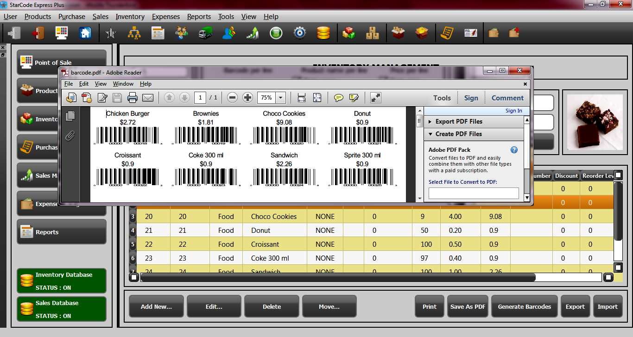The image size is (633, 337).
Task: Click the zoom in plus icon
Action: tap(248, 97)
